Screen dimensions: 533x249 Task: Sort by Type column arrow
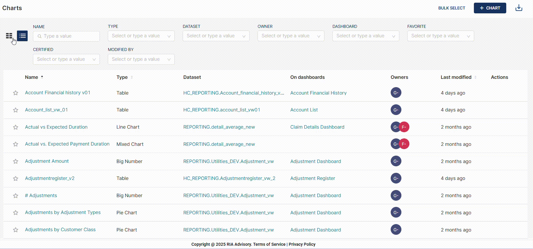132,77
